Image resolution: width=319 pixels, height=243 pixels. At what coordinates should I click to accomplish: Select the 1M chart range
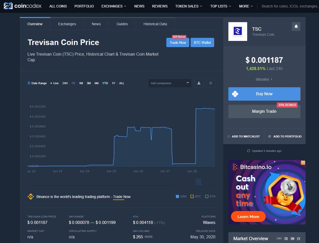[x=81, y=83]
